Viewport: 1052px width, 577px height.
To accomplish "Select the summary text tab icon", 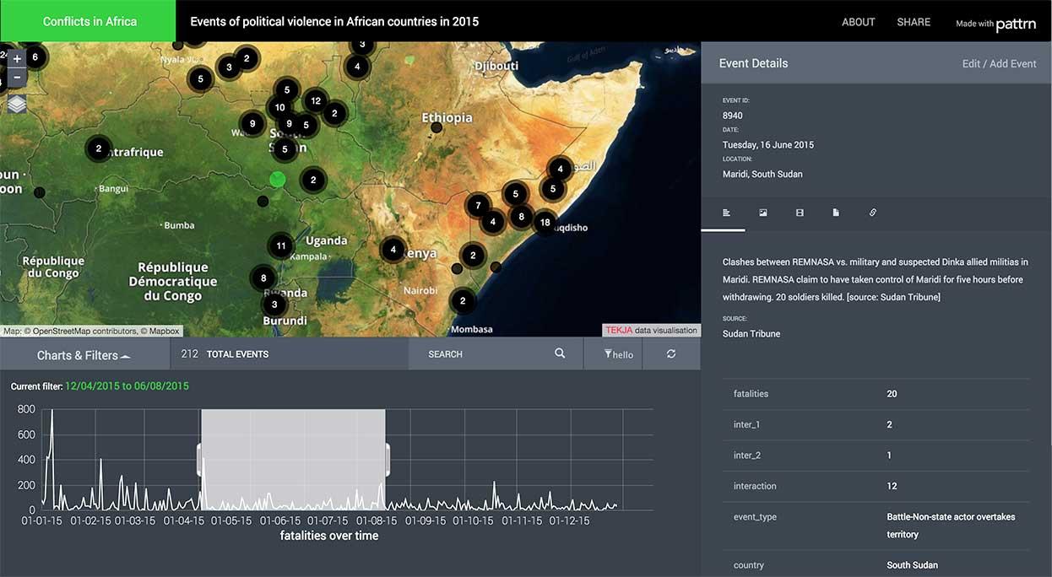I will pyautogui.click(x=726, y=213).
